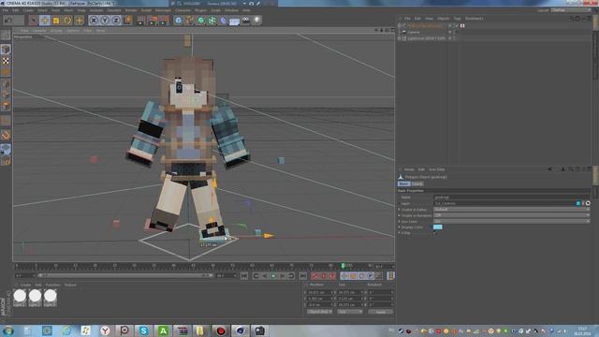Image resolution: width=599 pixels, height=337 pixels.
Task: Toggle Position keyframe recording
Action: [x=344, y=276]
